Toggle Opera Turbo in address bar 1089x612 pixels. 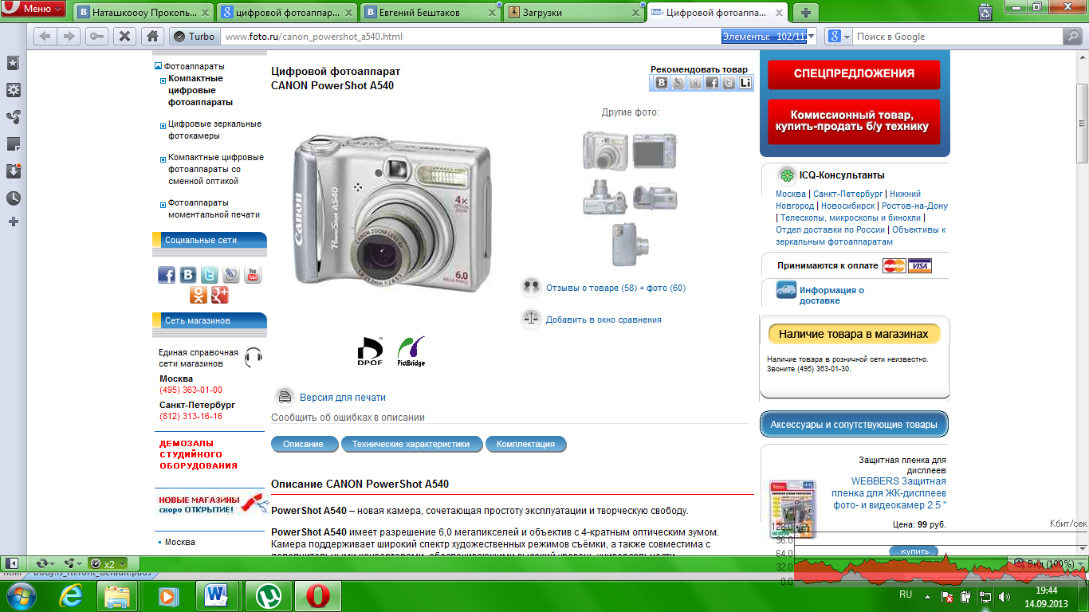tap(194, 37)
